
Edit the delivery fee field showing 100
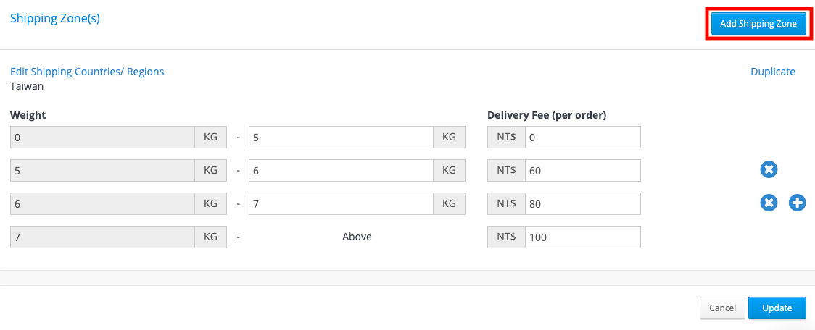pos(583,237)
